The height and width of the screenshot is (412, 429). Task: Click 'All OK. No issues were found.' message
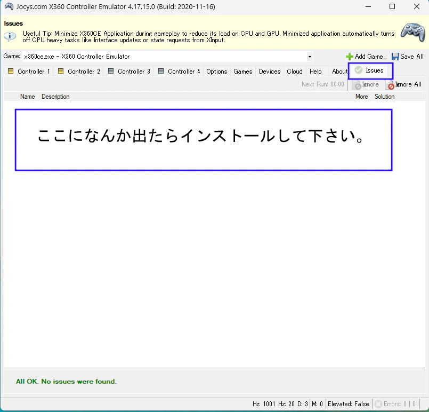[66, 382]
